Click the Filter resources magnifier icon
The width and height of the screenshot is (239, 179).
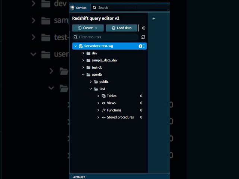click(75, 37)
